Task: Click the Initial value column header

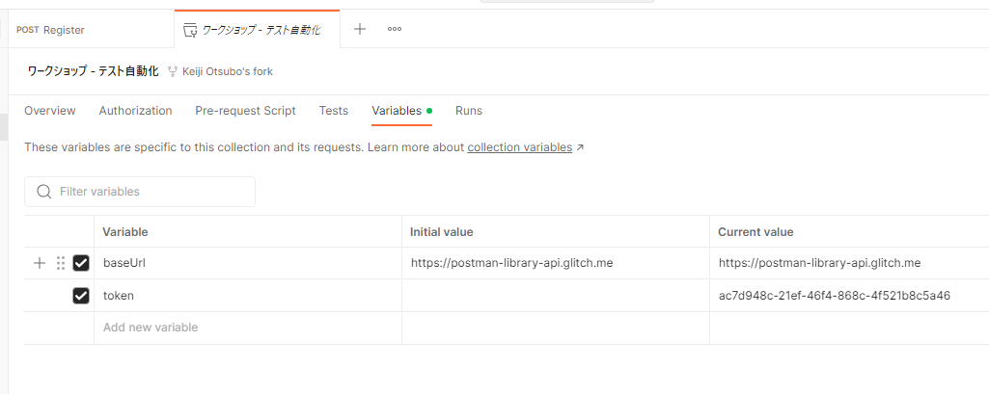Action: pos(556,231)
